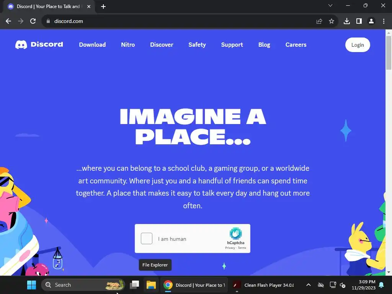Open the Chrome three-dot menu
The height and width of the screenshot is (294, 392).
384,21
